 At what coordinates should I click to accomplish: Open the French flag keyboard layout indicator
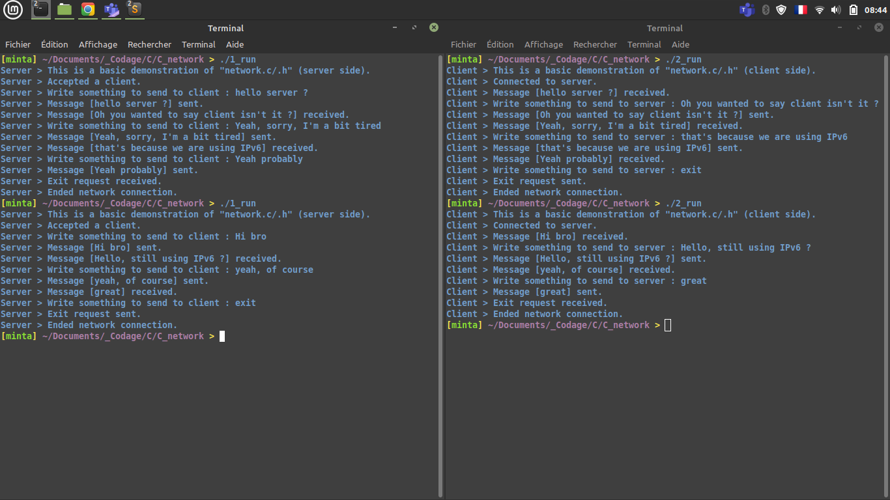[x=801, y=10]
